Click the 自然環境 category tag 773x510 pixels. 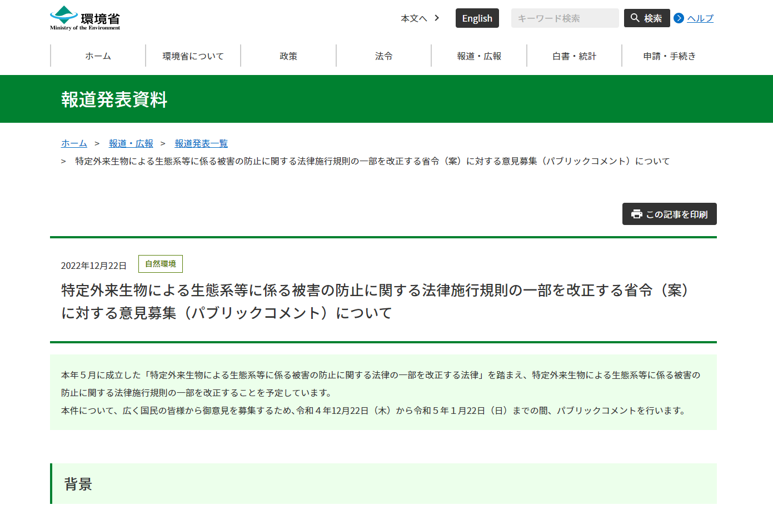[x=161, y=264]
